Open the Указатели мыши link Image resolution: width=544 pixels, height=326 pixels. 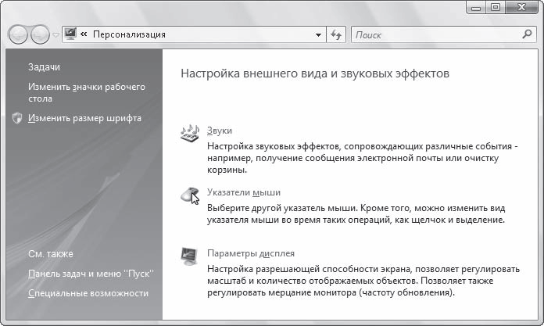tap(244, 192)
